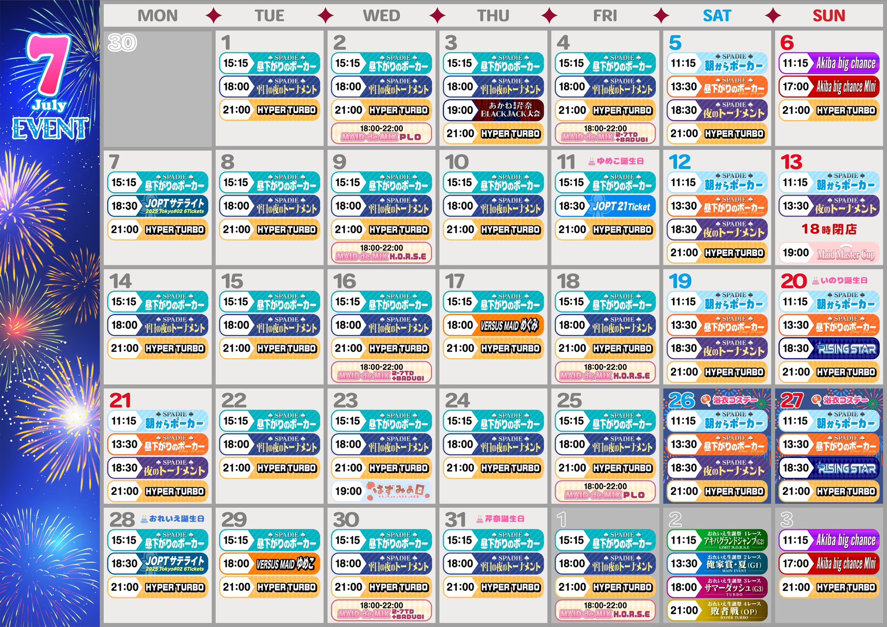Open MAID de MIX 2-7TD+BADUGI on July 30

coord(382,610)
